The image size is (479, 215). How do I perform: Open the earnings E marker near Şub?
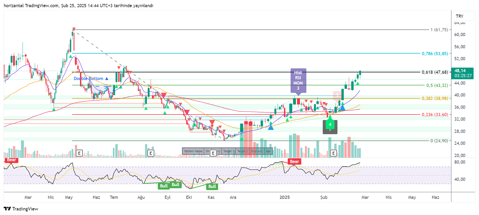point(333,153)
